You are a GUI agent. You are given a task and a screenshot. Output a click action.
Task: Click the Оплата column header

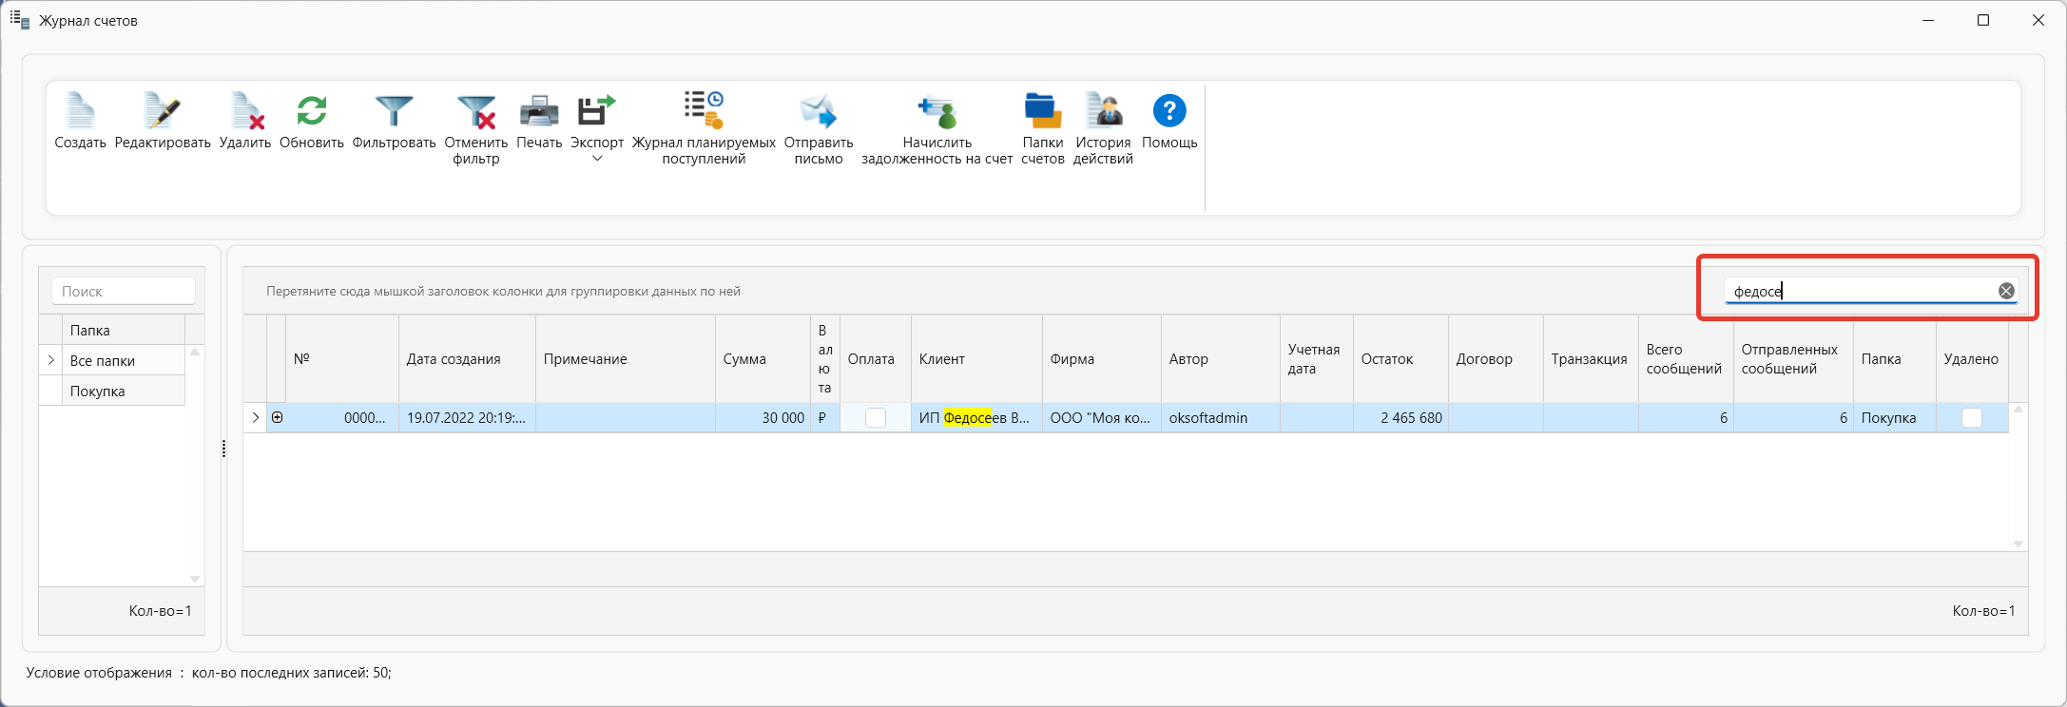click(x=876, y=359)
